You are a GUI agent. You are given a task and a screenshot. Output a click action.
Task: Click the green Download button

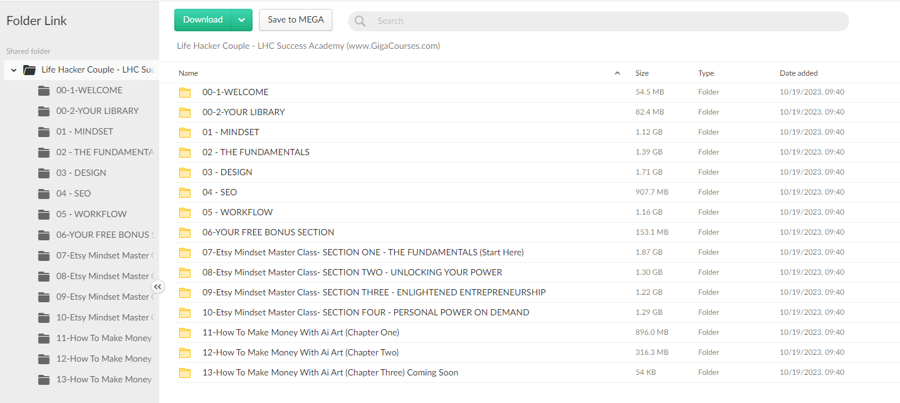(202, 20)
